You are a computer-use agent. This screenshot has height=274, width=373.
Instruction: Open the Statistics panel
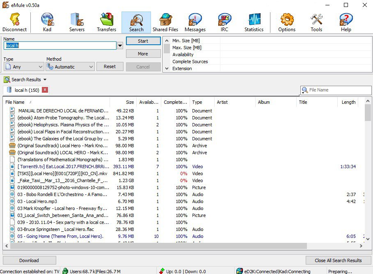click(254, 23)
